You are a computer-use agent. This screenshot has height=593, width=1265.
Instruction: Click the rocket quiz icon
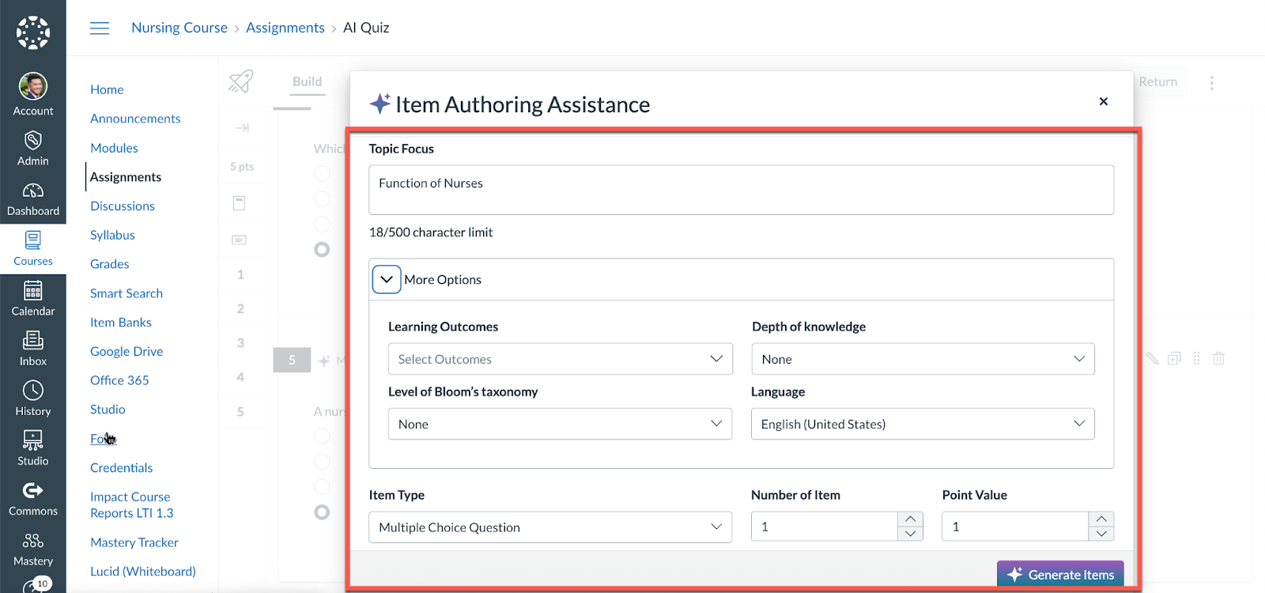(241, 81)
